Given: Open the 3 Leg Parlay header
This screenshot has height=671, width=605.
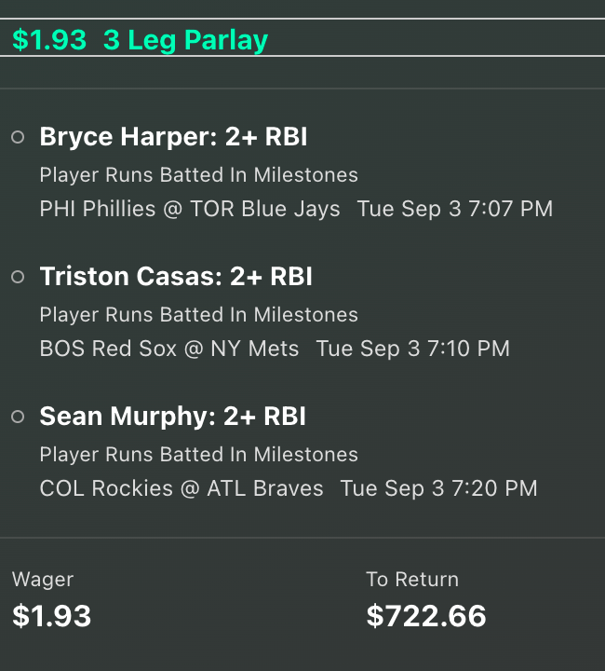Looking at the screenshot, I should coord(185,40).
